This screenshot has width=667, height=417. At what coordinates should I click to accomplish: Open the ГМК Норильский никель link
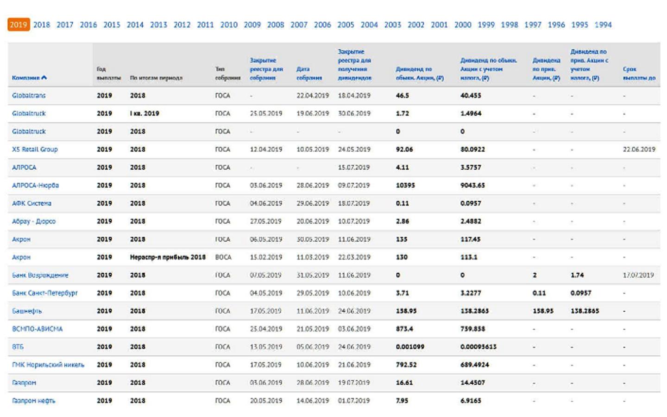(x=48, y=365)
